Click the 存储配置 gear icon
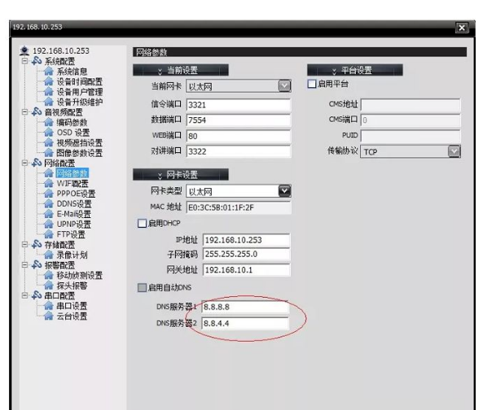The height and width of the screenshot is (410, 483). point(37,245)
